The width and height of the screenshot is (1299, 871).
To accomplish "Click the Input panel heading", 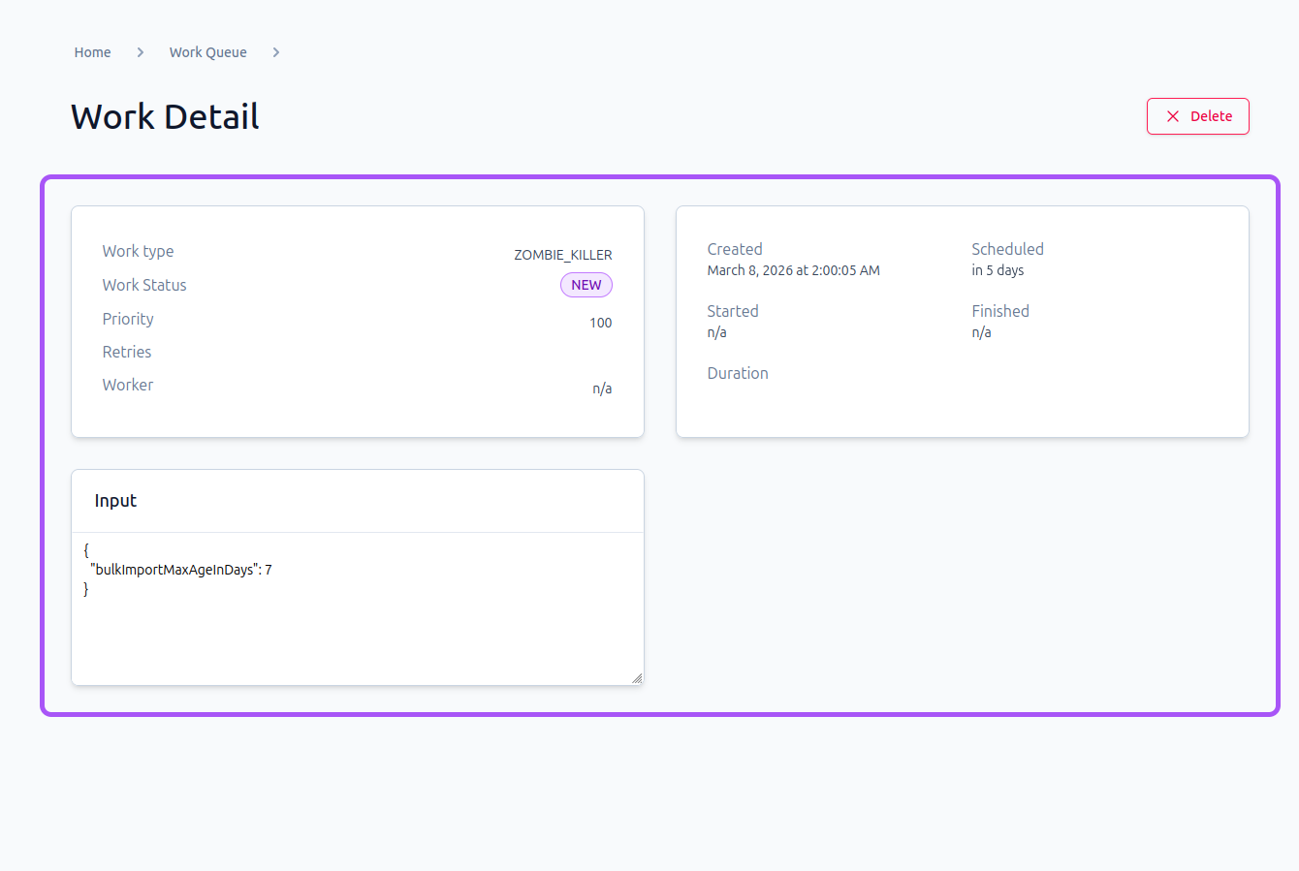I will (115, 501).
